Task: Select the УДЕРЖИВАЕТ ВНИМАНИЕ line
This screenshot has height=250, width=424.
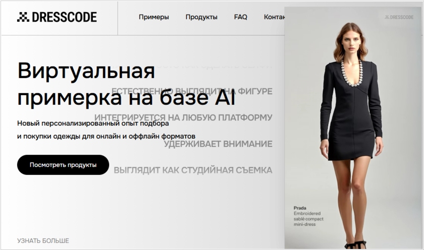Action: tap(218, 144)
